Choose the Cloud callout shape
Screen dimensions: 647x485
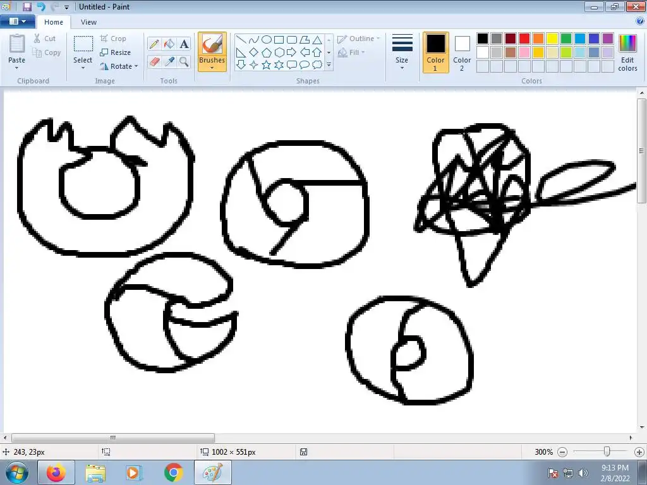(317, 65)
